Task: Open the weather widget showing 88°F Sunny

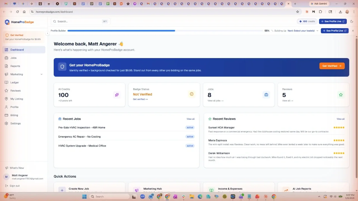Action: tap(11, 197)
